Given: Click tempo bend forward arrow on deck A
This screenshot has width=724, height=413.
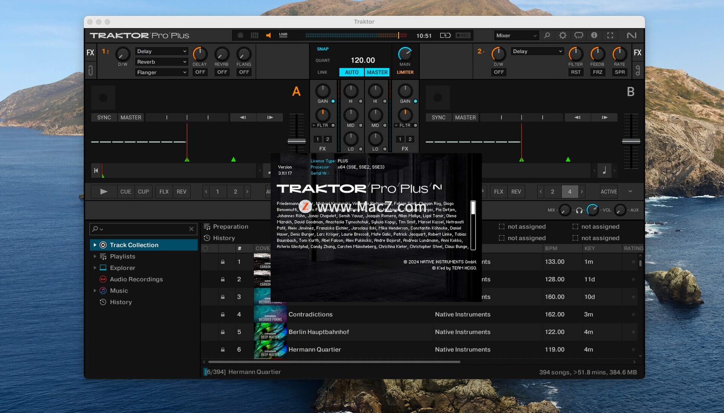Looking at the screenshot, I should 270,117.
